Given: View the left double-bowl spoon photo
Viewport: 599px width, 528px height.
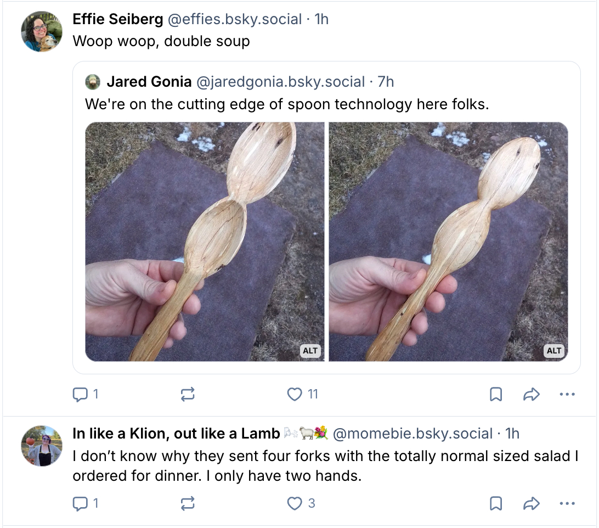Looking at the screenshot, I should [205, 241].
